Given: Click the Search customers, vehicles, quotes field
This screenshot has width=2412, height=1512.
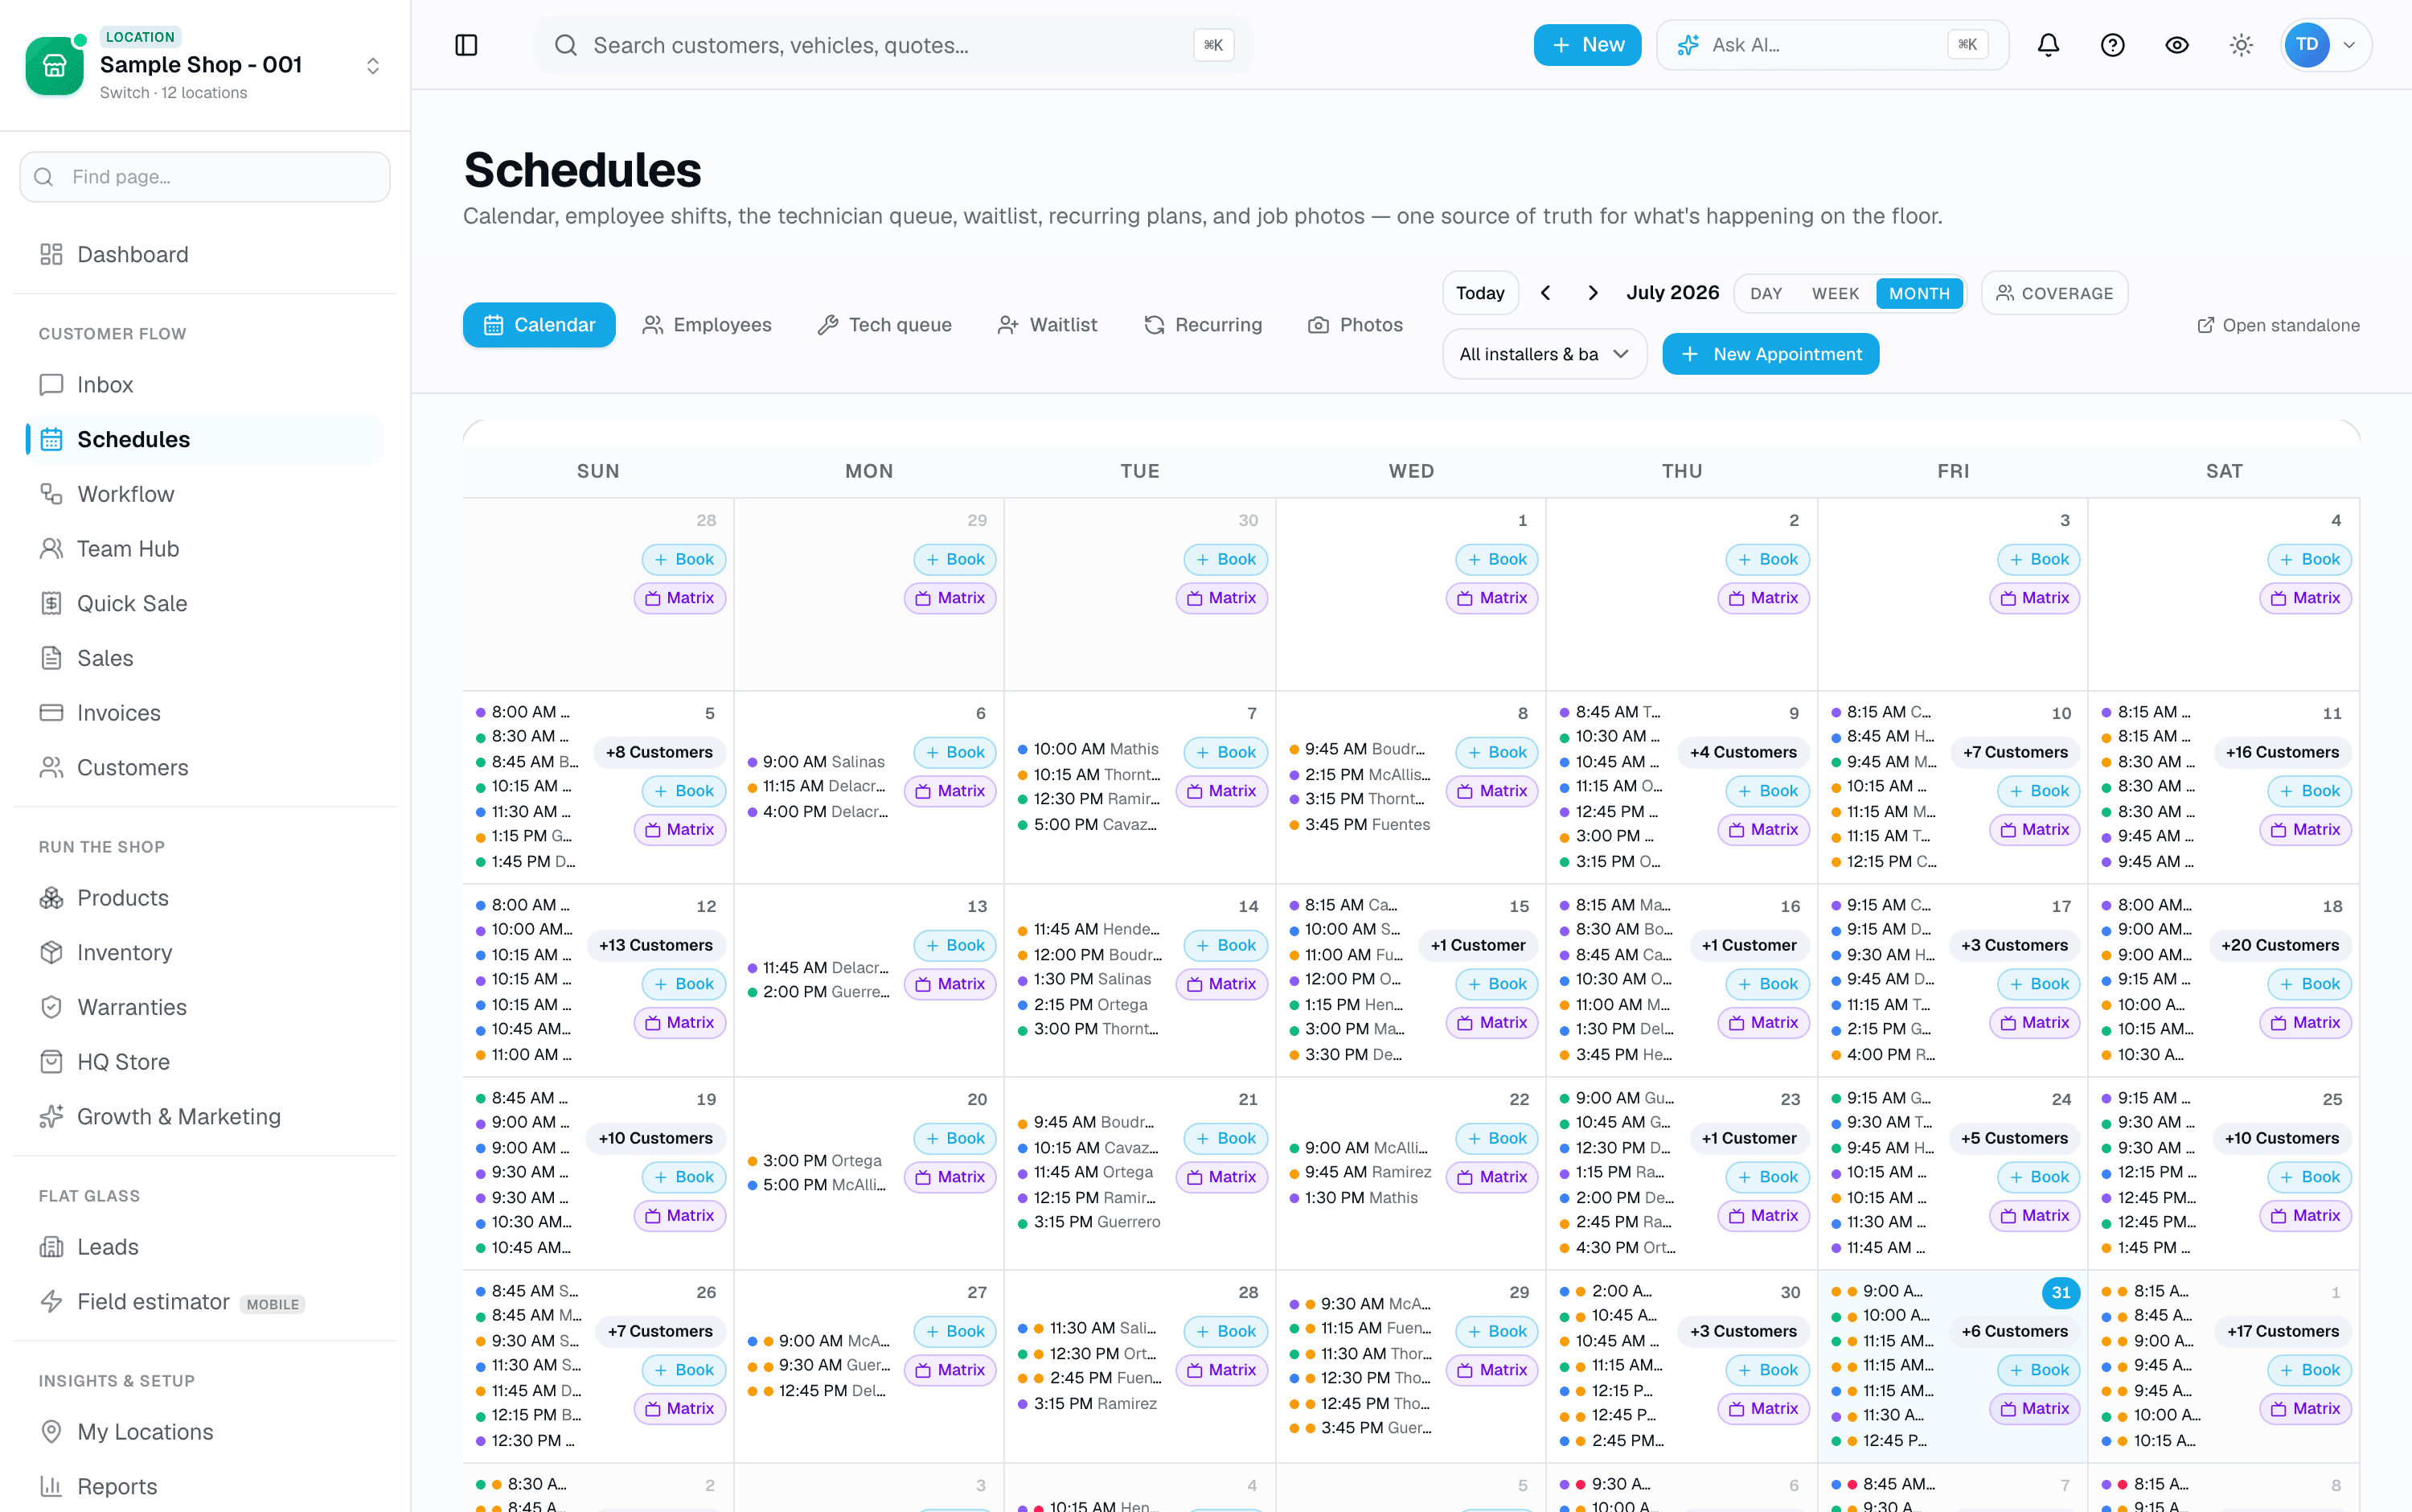Looking at the screenshot, I should [x=892, y=45].
